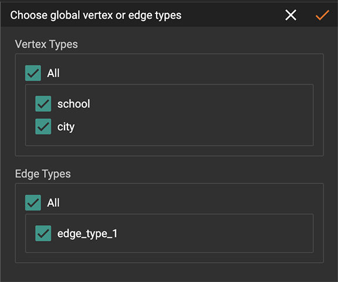Click the 'edge_type_1' label text
Screen dimensions: 338x282
pyautogui.click(x=87, y=234)
